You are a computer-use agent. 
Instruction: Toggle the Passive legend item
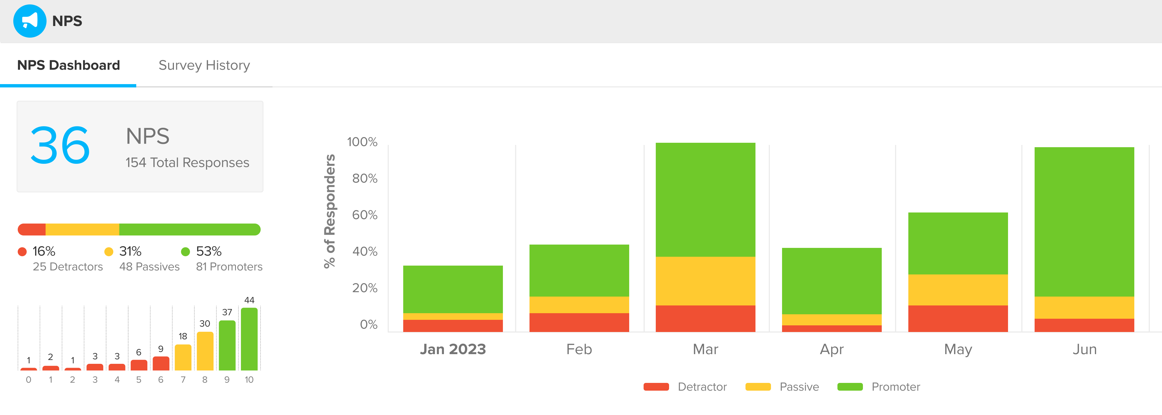782,387
